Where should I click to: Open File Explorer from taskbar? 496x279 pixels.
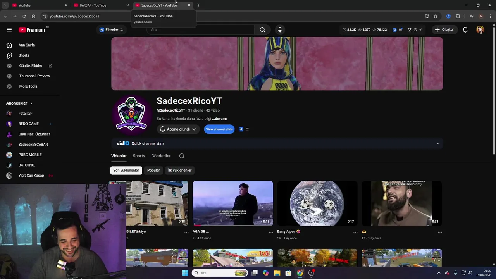(x=277, y=273)
